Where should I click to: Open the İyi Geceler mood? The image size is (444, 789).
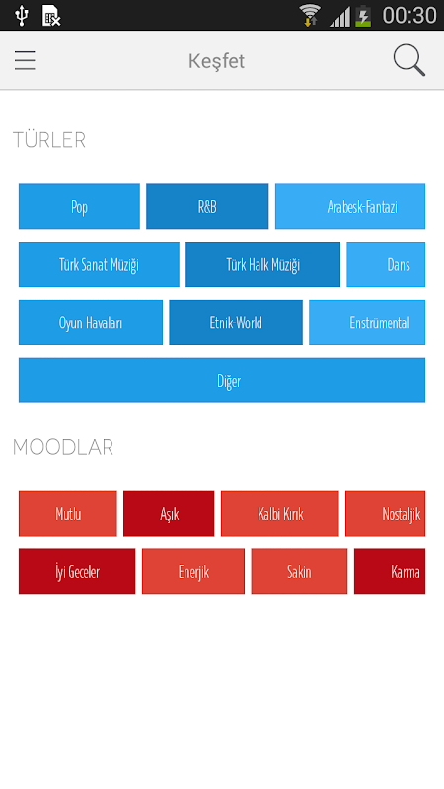pyautogui.click(x=77, y=571)
